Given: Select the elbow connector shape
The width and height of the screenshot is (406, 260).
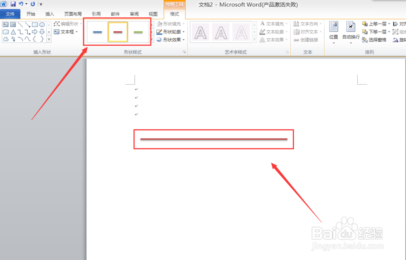Looking at the screenshot, I should (x=20, y=32).
